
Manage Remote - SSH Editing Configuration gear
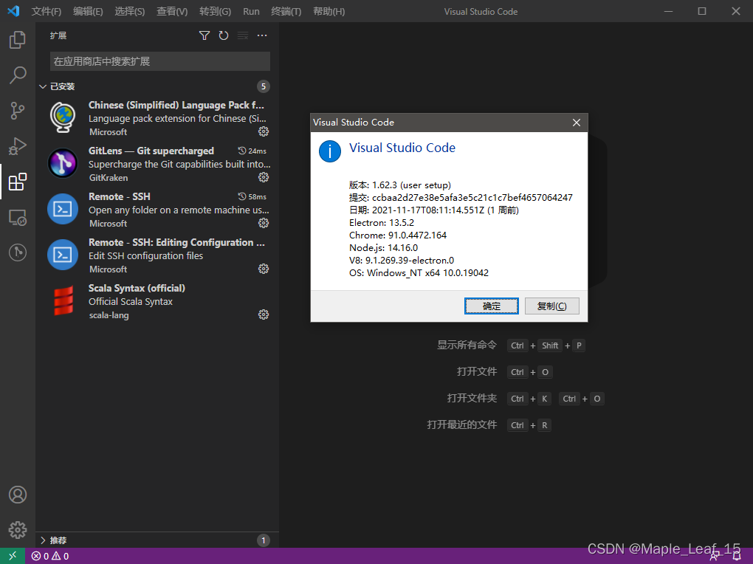click(x=264, y=269)
